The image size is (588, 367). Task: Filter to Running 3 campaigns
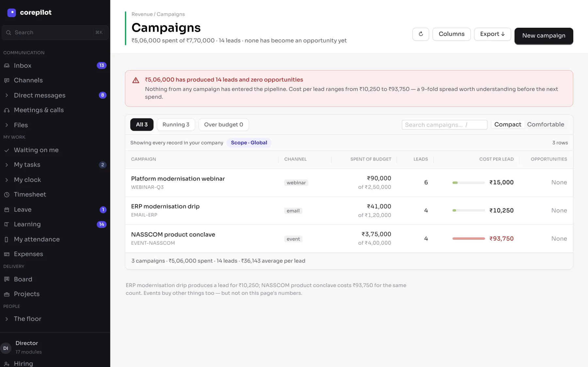click(176, 125)
